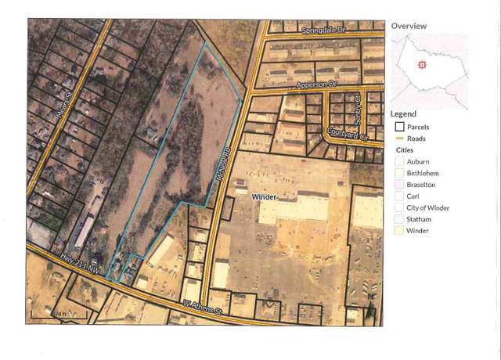Click the Winder legend color swatch

(x=399, y=230)
